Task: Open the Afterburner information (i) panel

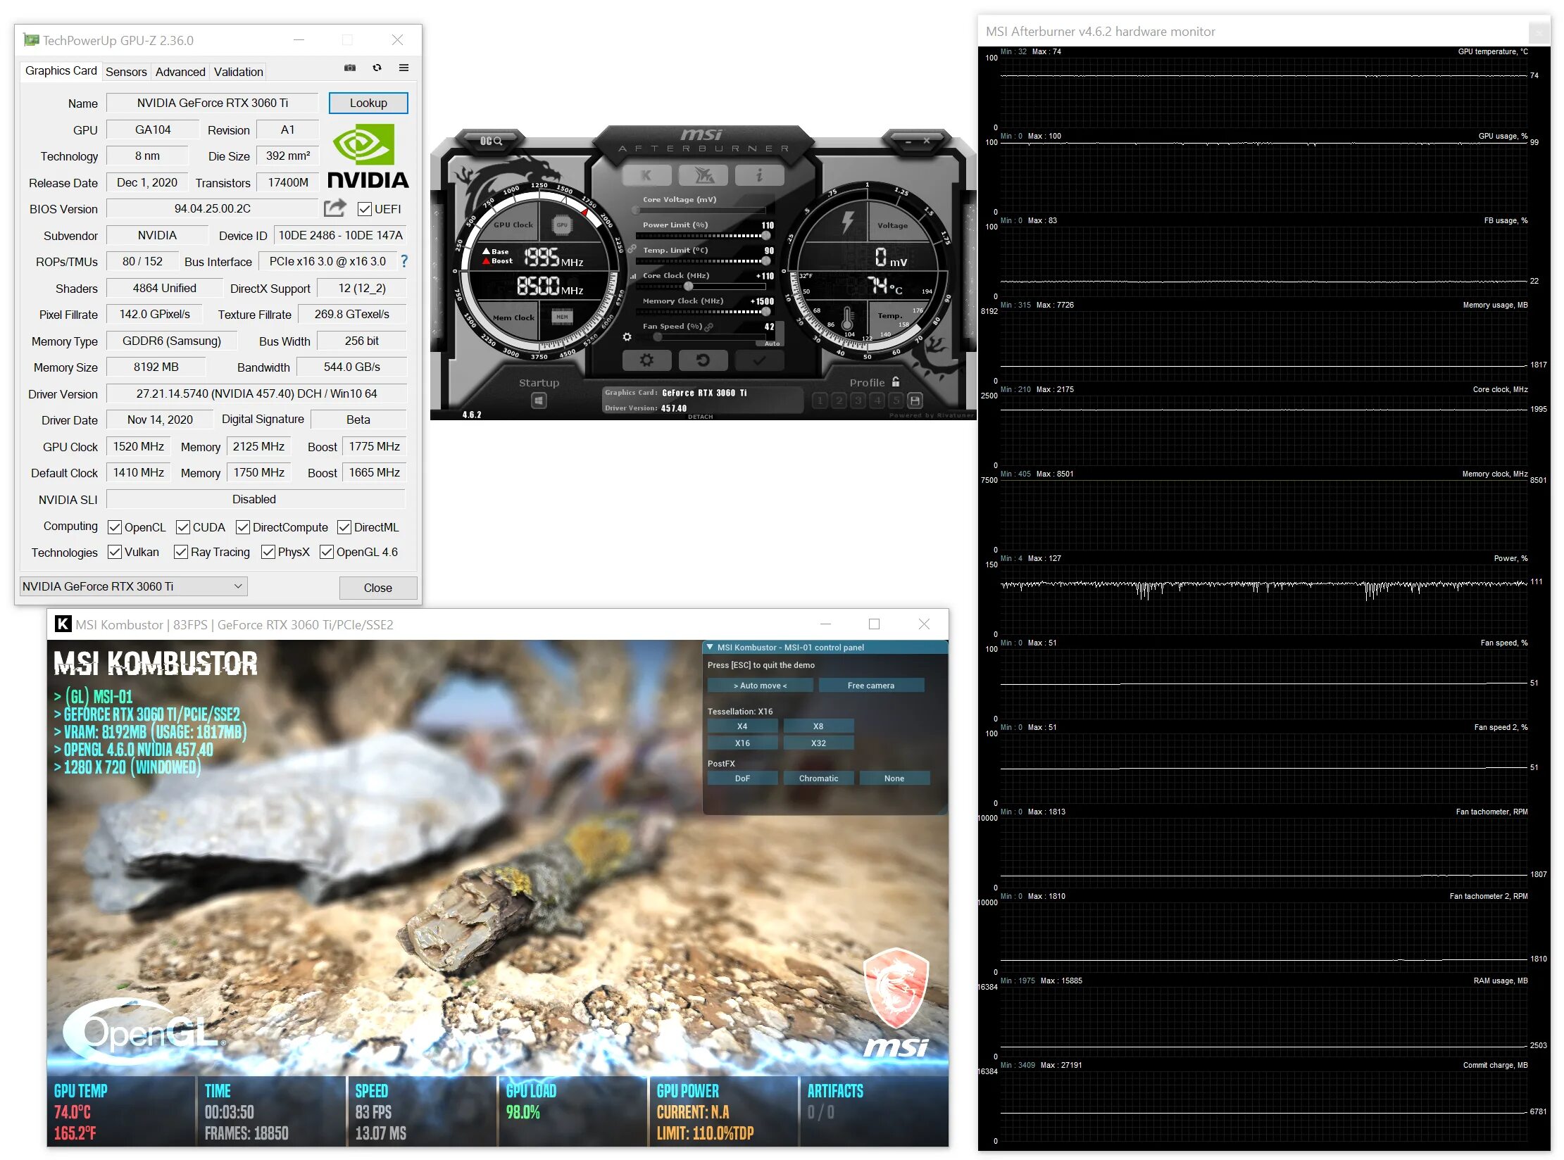Action: pyautogui.click(x=759, y=175)
